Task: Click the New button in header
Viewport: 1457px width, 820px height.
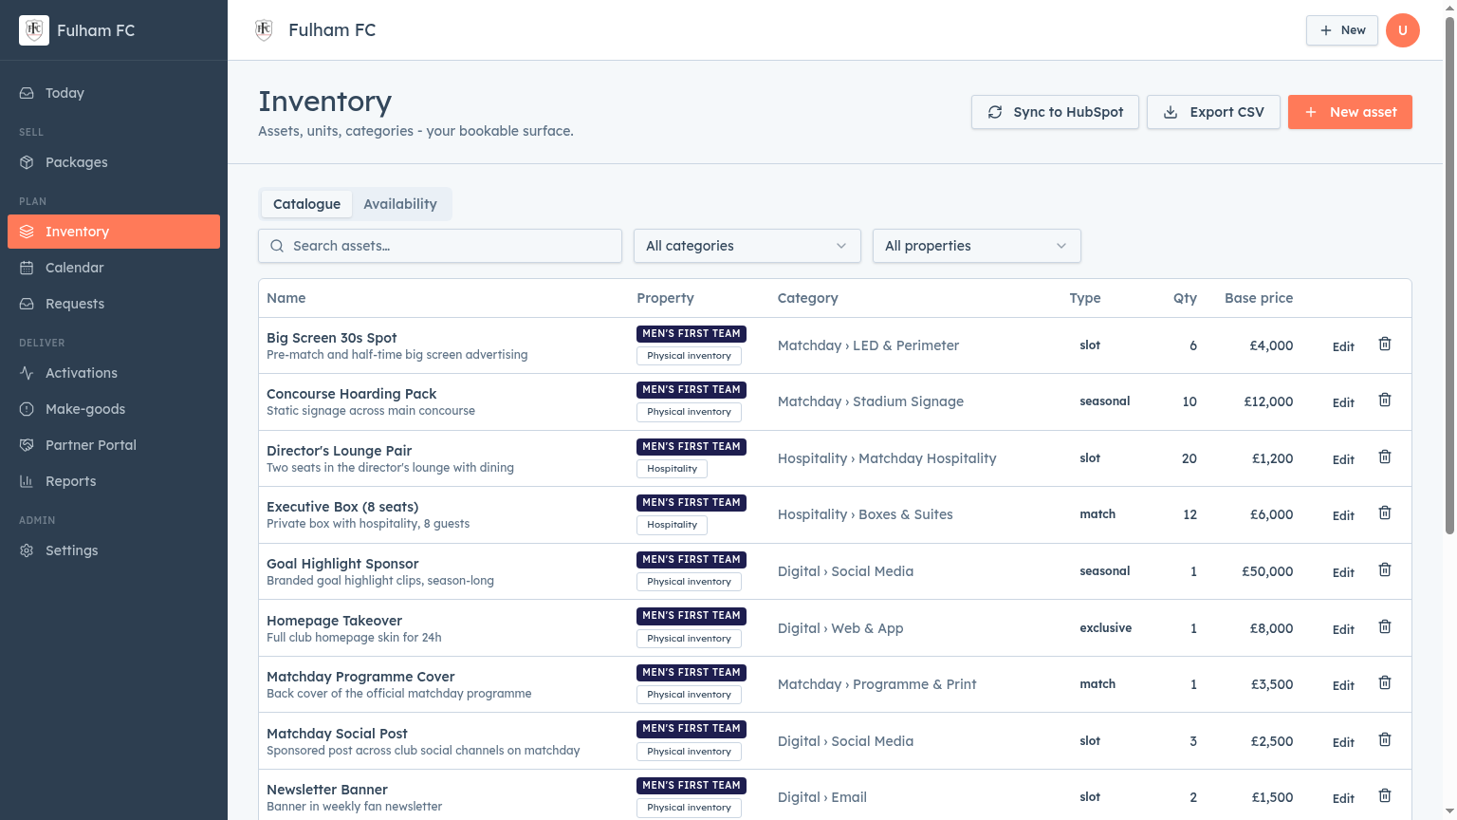Action: tap(1342, 30)
